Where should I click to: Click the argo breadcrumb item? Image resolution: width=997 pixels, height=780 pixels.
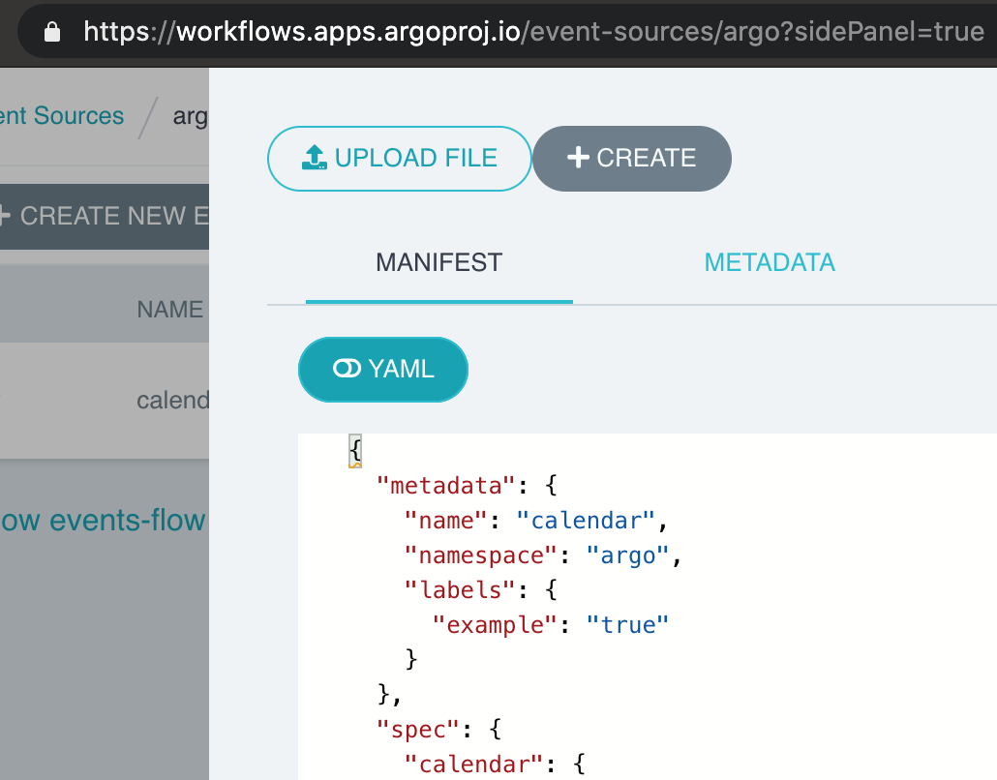tap(190, 117)
